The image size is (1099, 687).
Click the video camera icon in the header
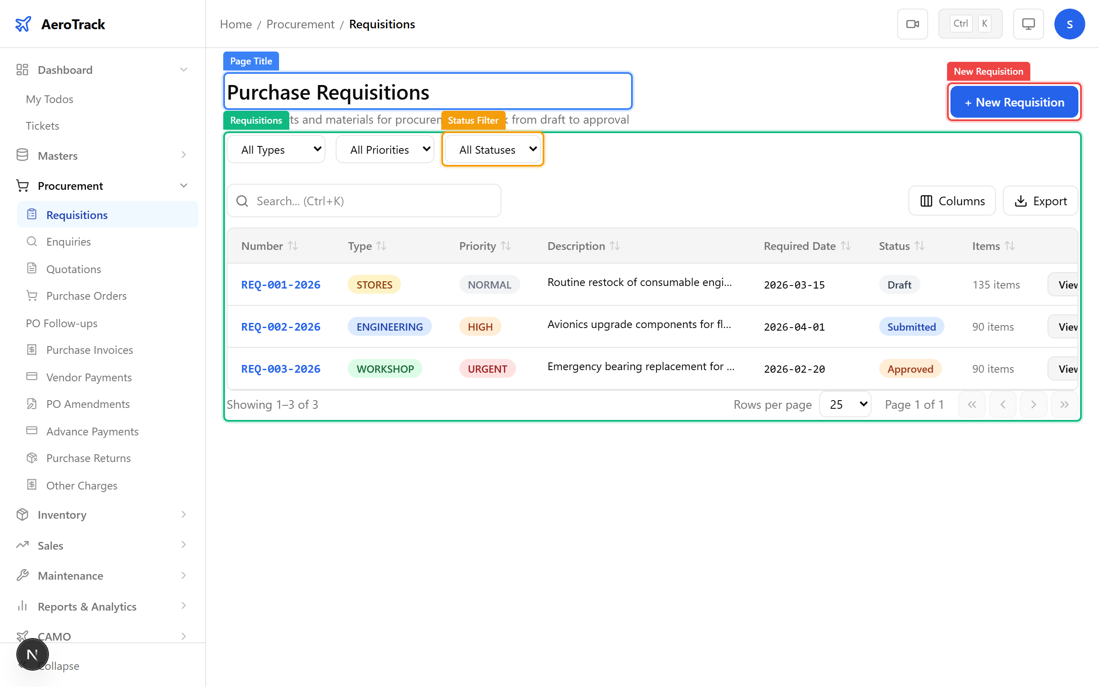(912, 24)
